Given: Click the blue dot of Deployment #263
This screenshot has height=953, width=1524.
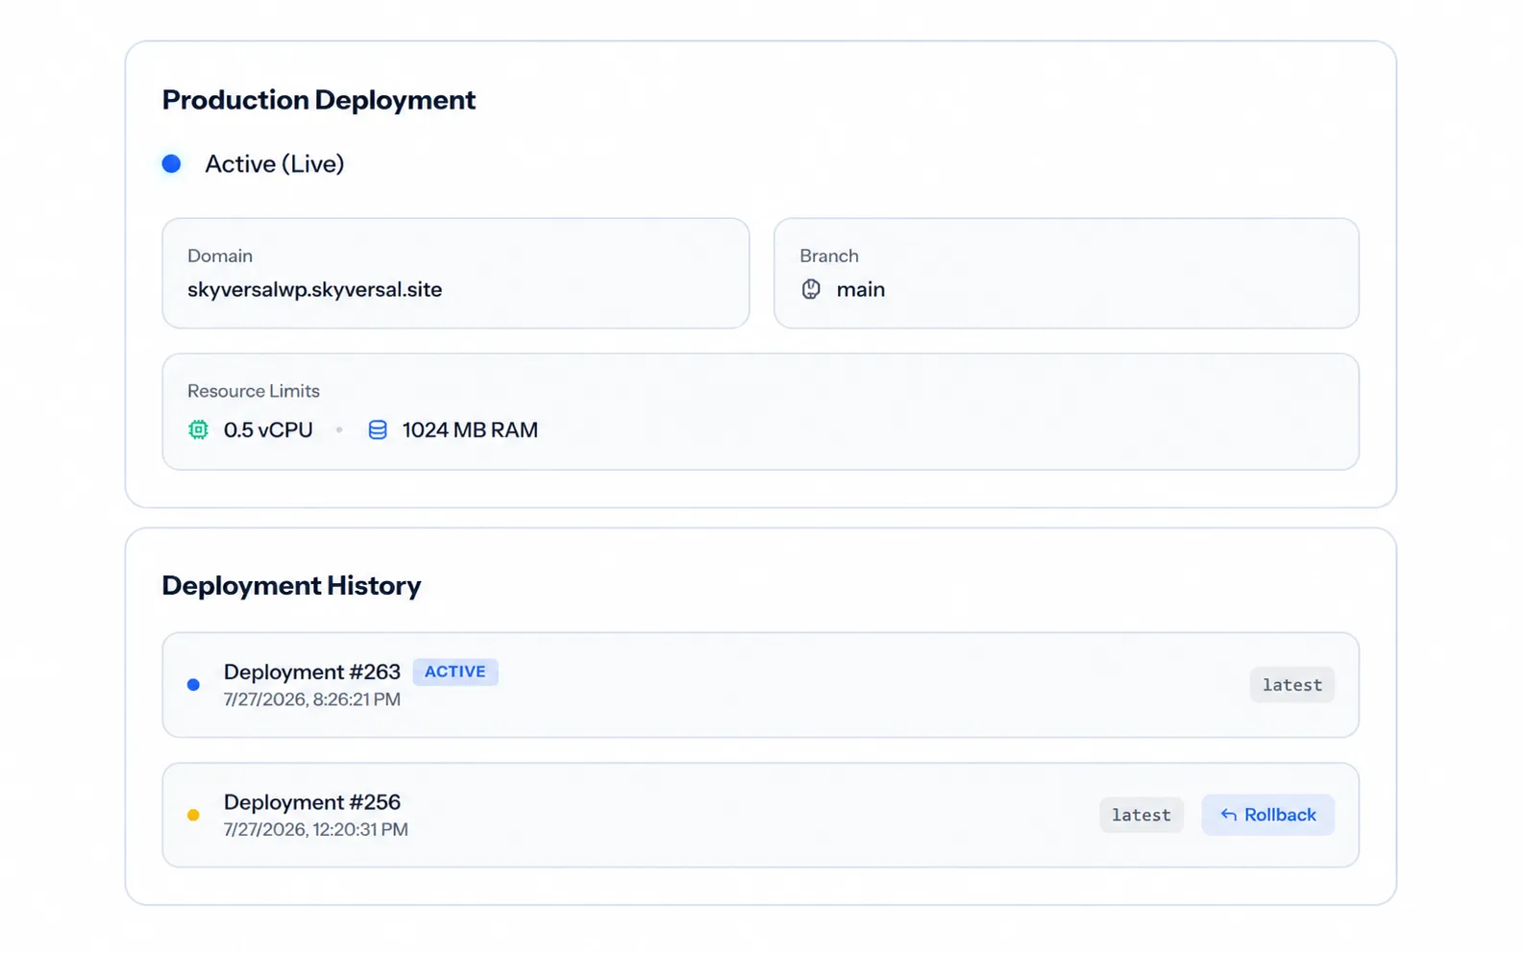Looking at the screenshot, I should click(193, 685).
